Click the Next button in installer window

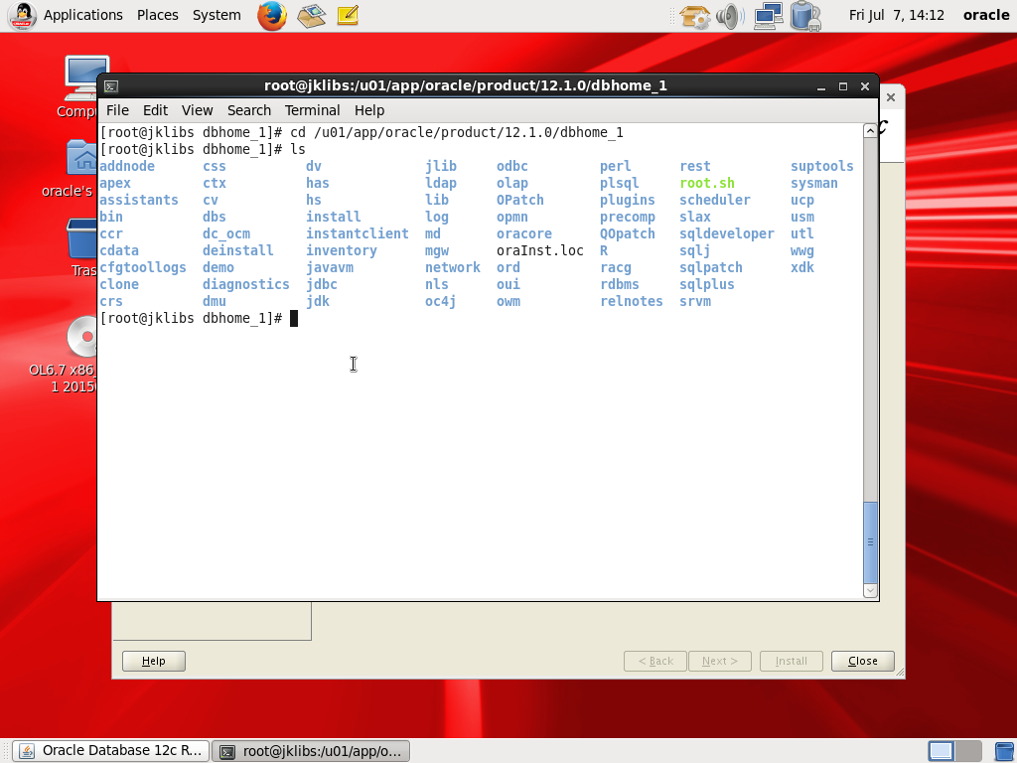(720, 661)
